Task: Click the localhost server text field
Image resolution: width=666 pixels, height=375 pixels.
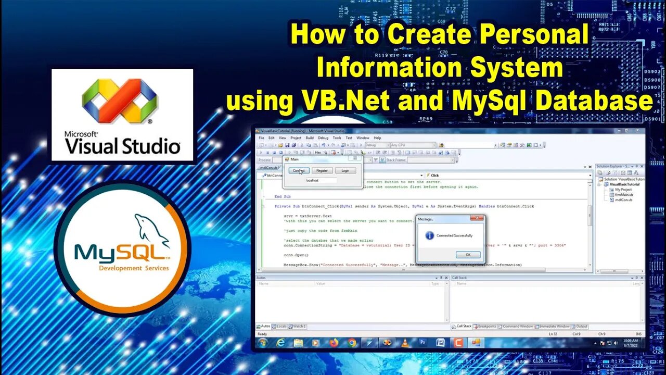Action: pos(321,180)
